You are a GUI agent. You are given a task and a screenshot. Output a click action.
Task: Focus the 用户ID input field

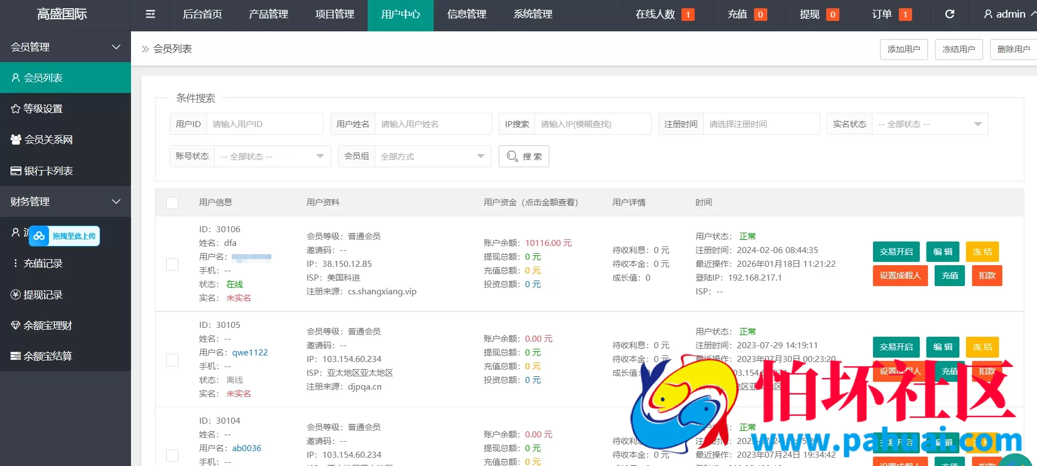pos(265,124)
